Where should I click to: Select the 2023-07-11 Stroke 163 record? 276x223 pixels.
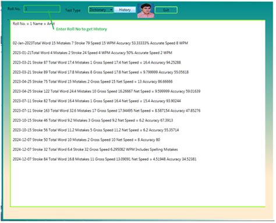click(107, 111)
